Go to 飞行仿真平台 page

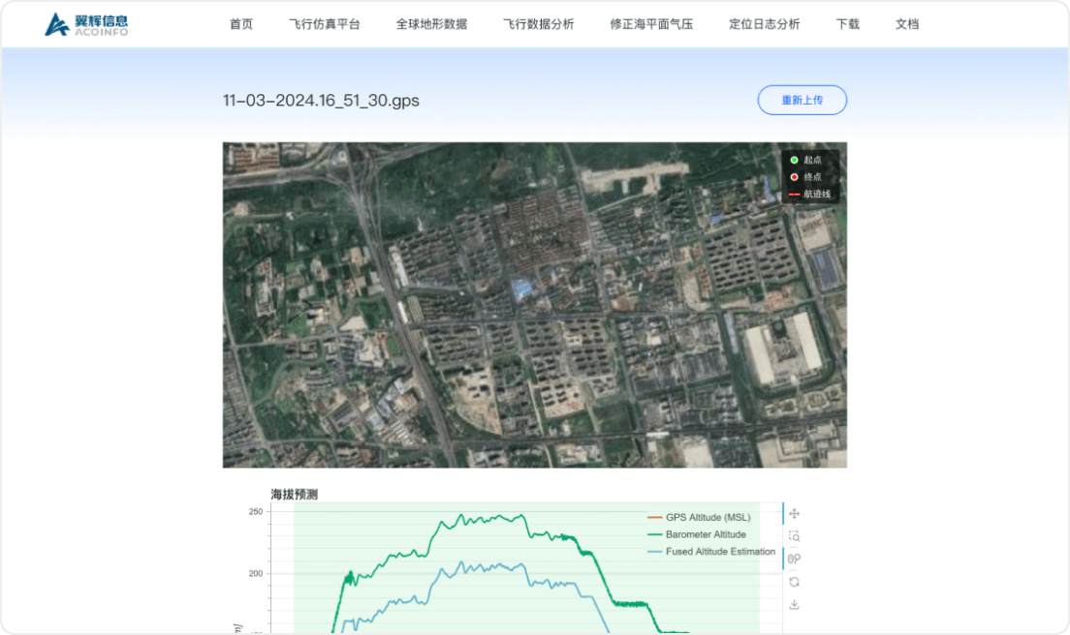325,24
